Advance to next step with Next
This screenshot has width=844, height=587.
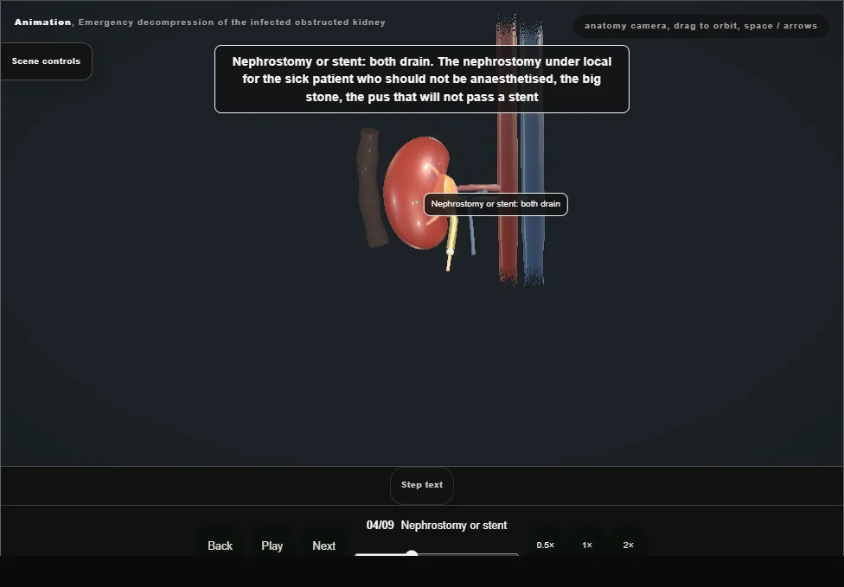point(324,546)
